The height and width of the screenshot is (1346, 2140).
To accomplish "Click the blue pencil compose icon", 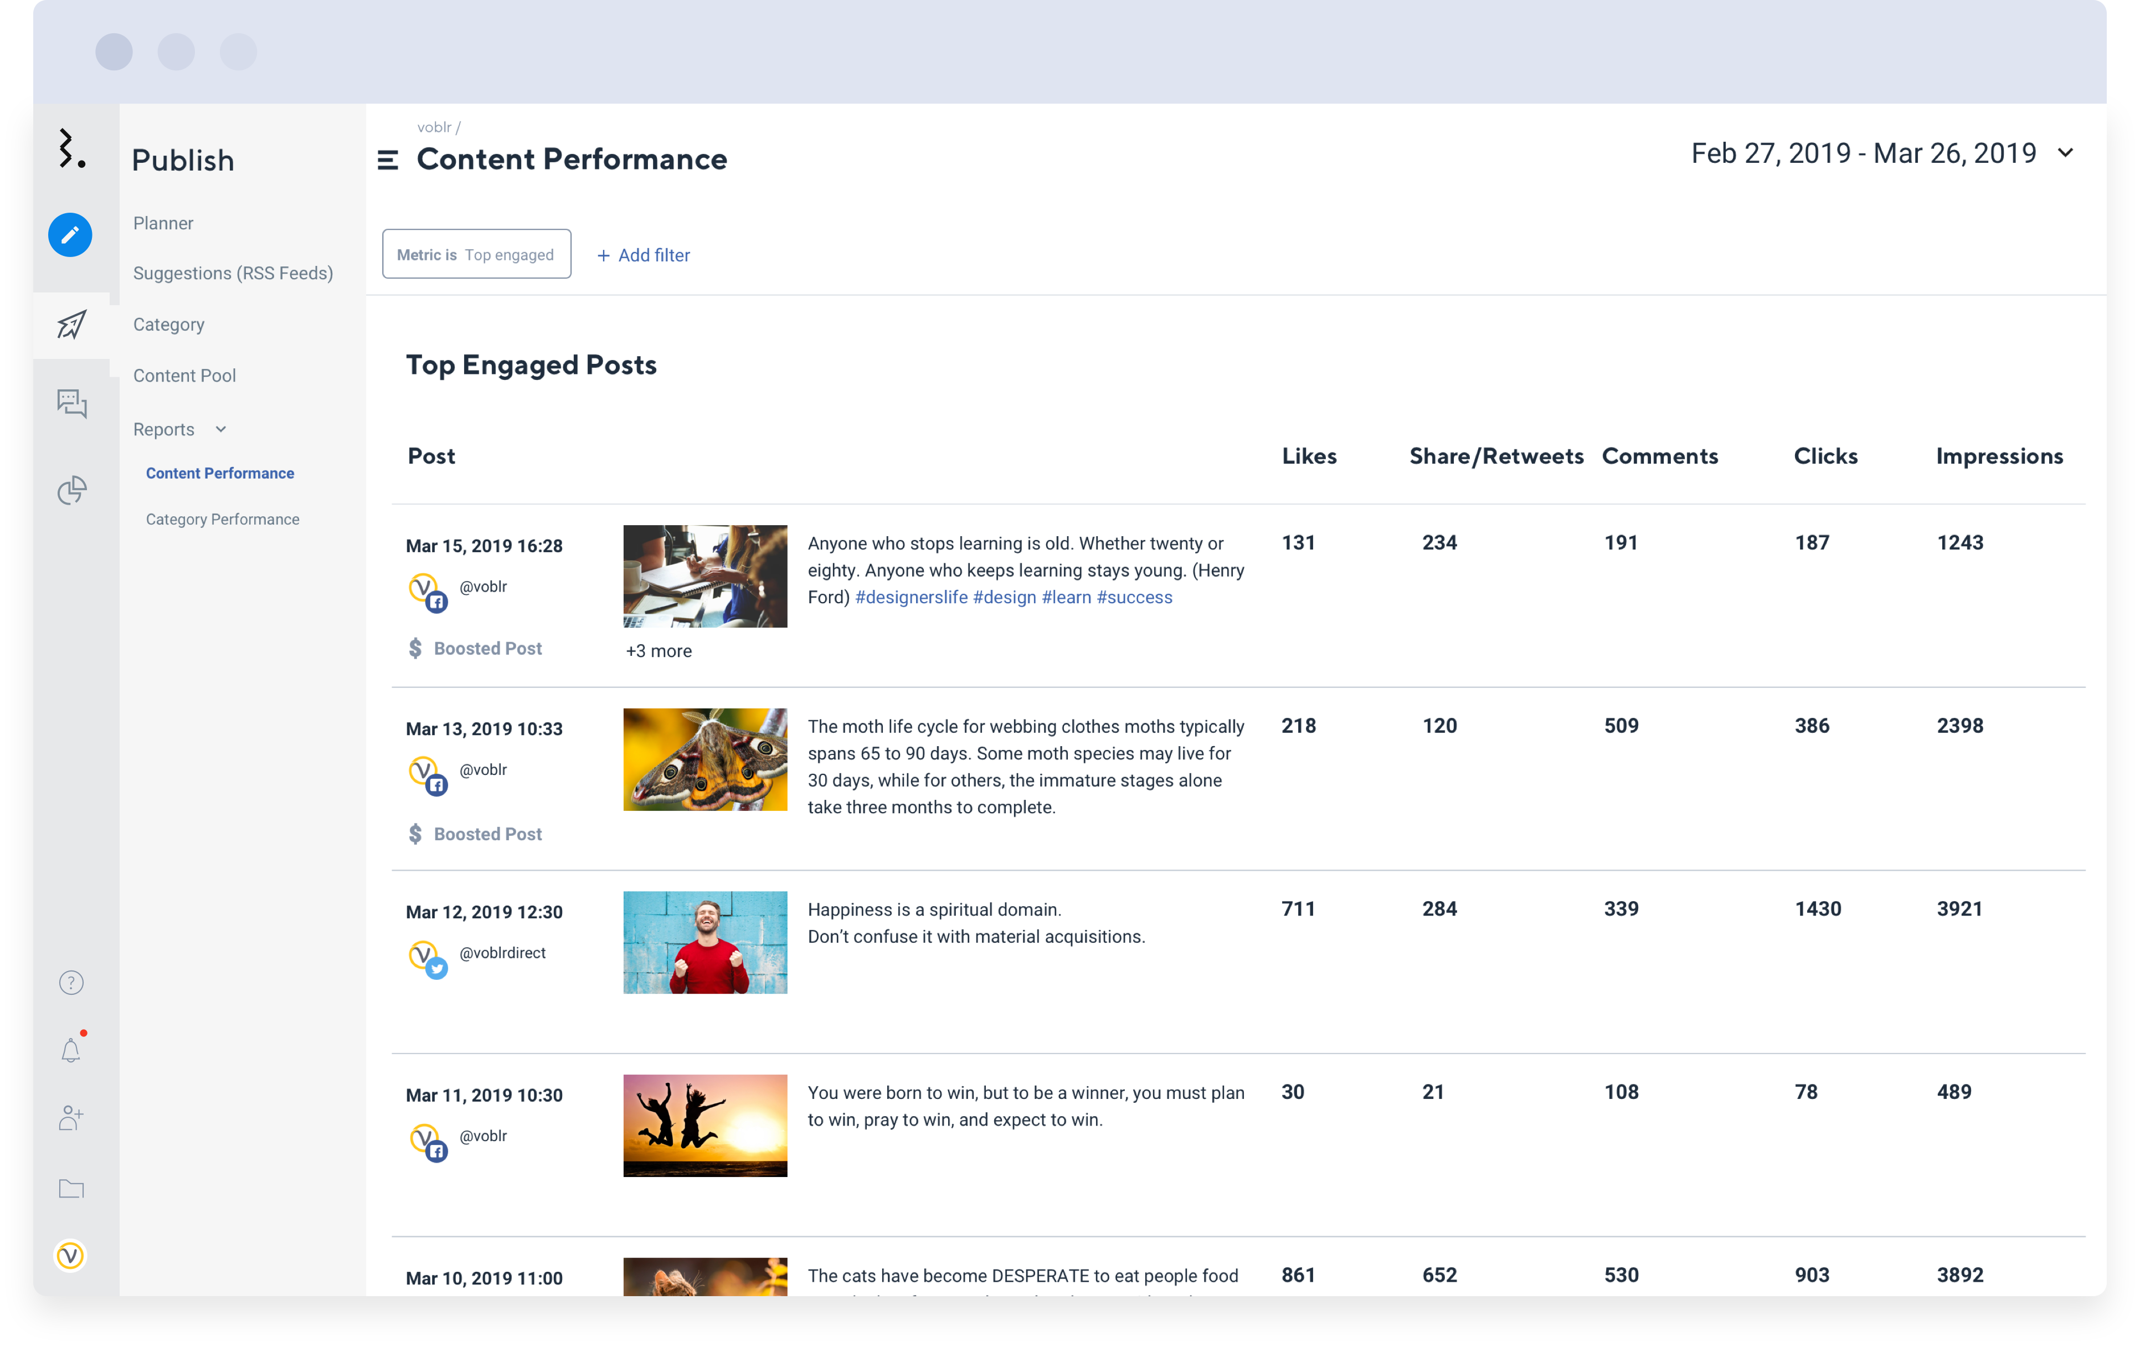I will click(70, 235).
